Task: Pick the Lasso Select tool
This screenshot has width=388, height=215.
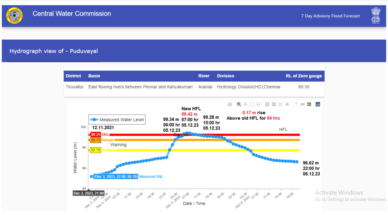Action: (259, 104)
